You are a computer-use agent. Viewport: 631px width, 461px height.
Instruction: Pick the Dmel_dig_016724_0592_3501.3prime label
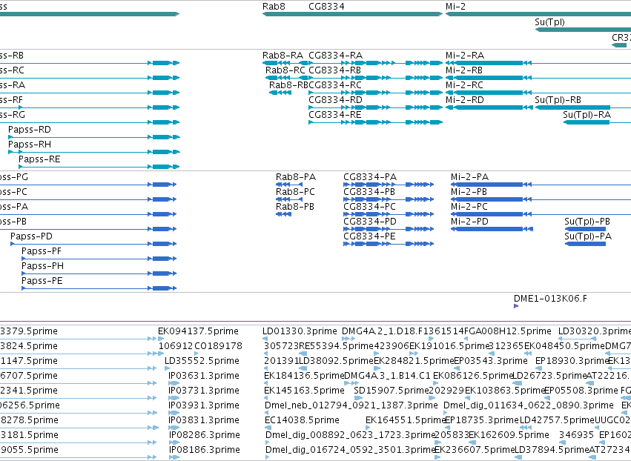(x=350, y=451)
